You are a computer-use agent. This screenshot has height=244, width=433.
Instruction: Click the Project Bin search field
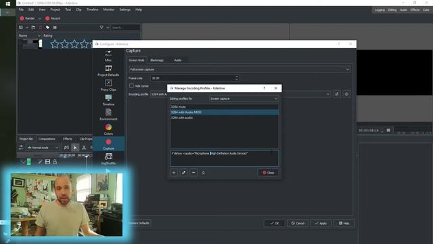tap(125, 27)
